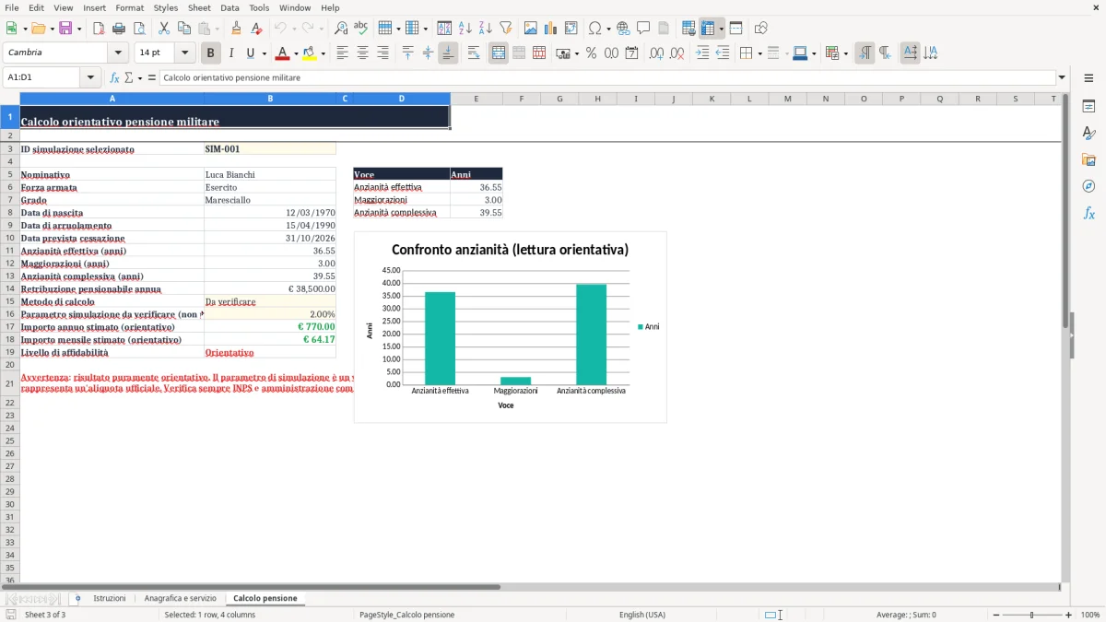1106x622 pixels.
Task: Copy the selection to clipboard
Action: click(x=184, y=29)
